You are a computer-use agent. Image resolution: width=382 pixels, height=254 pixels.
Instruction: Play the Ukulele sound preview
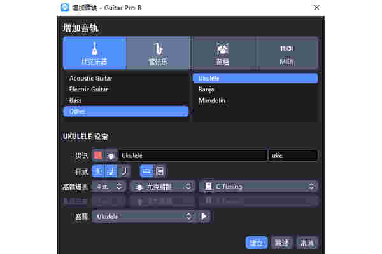click(x=204, y=217)
